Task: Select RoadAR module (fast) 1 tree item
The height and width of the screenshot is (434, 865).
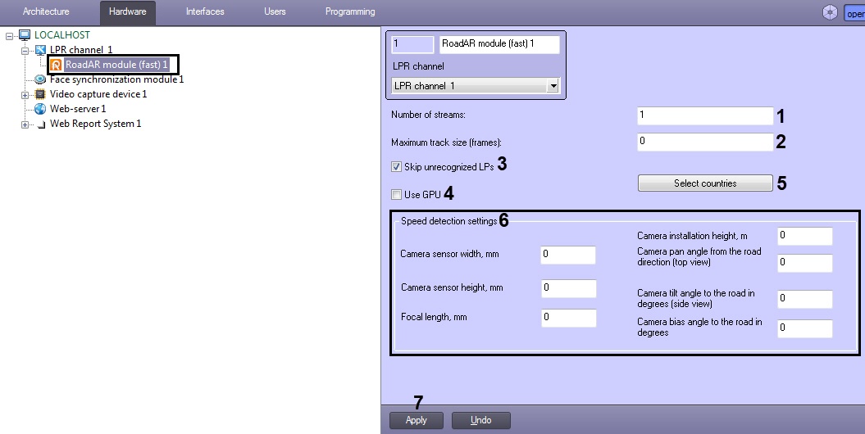Action: pos(116,65)
